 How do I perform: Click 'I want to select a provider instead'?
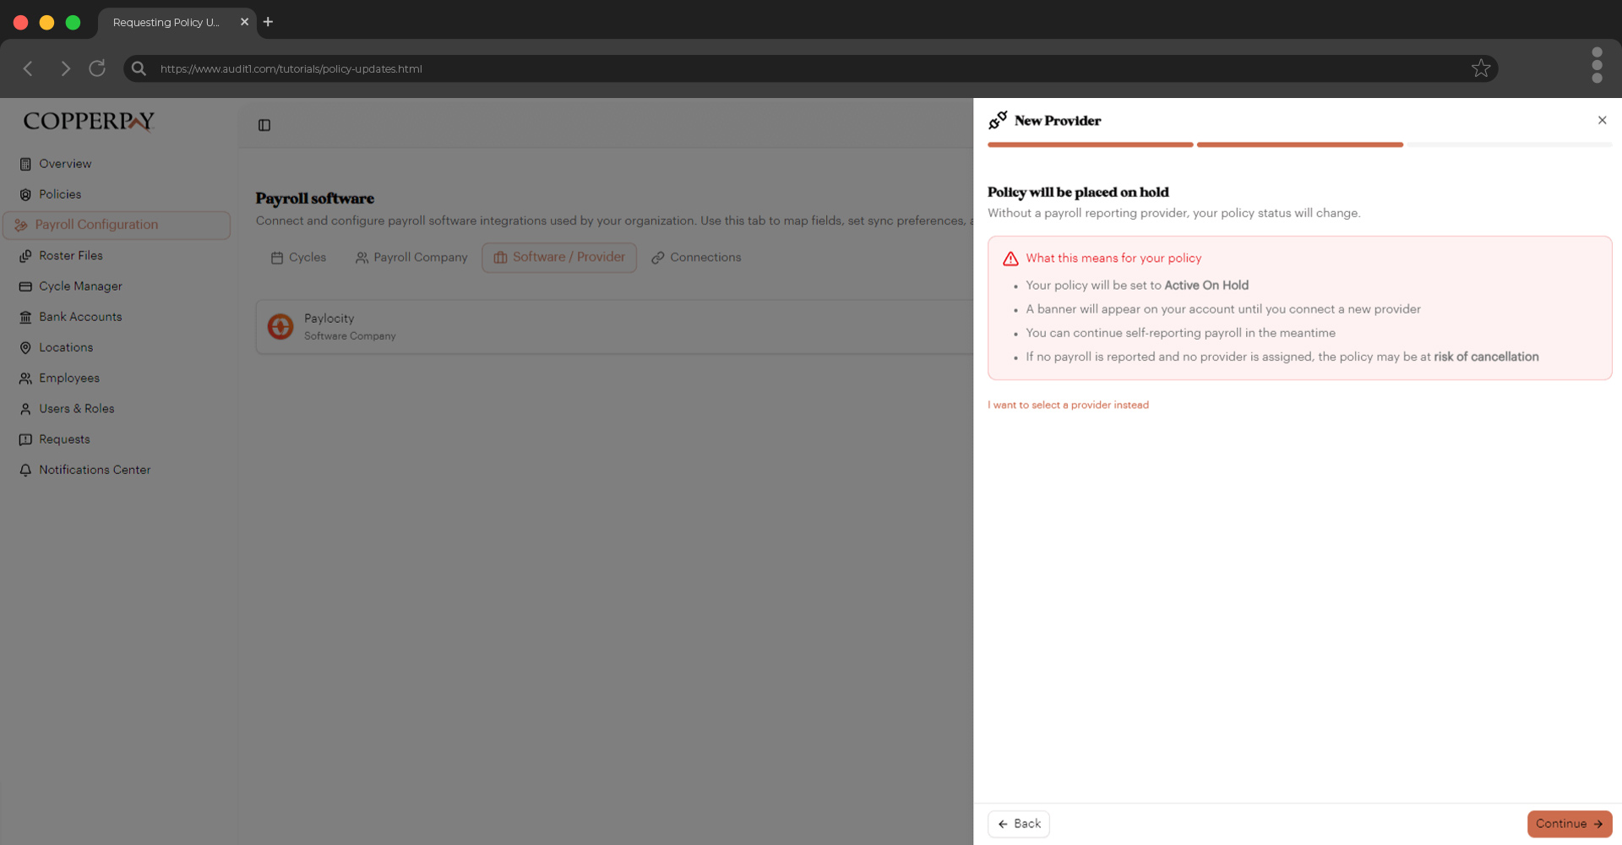tap(1068, 406)
